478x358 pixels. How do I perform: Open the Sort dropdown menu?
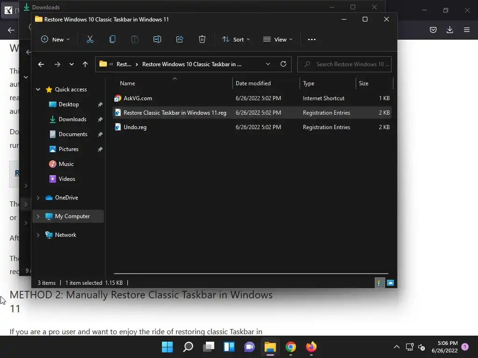click(236, 39)
